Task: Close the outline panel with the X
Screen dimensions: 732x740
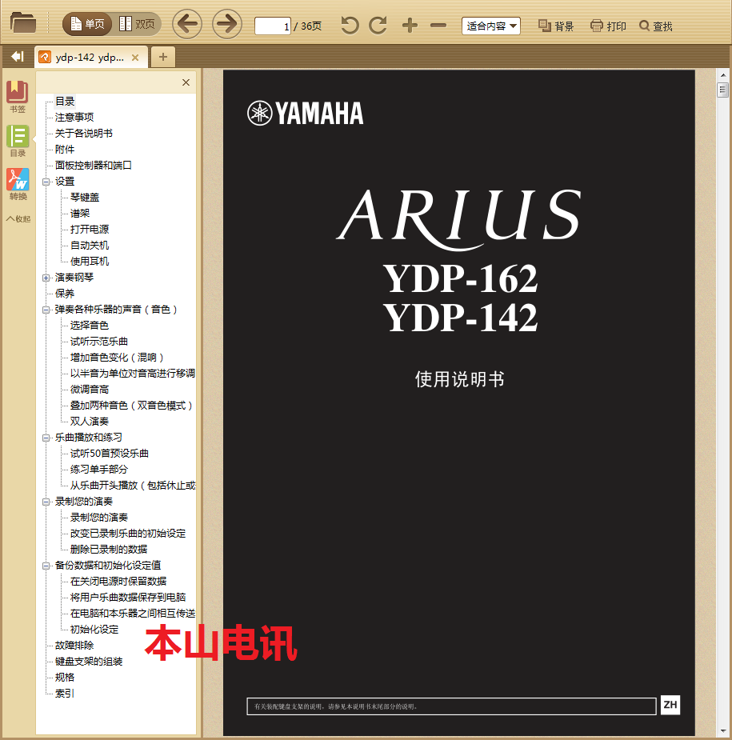Action: point(186,82)
